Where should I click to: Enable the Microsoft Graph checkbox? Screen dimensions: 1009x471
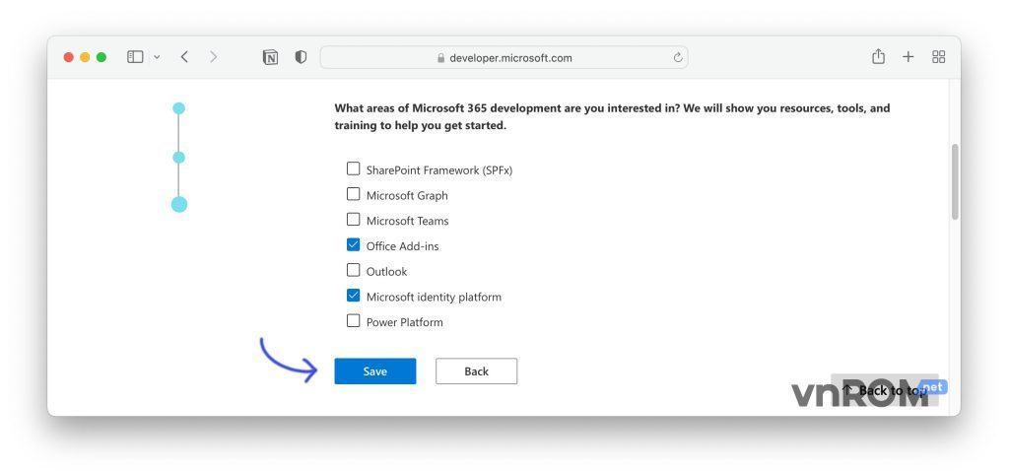coord(354,194)
